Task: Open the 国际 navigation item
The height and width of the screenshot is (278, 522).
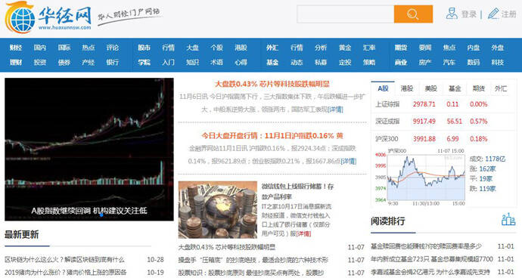Action: pos(64,48)
